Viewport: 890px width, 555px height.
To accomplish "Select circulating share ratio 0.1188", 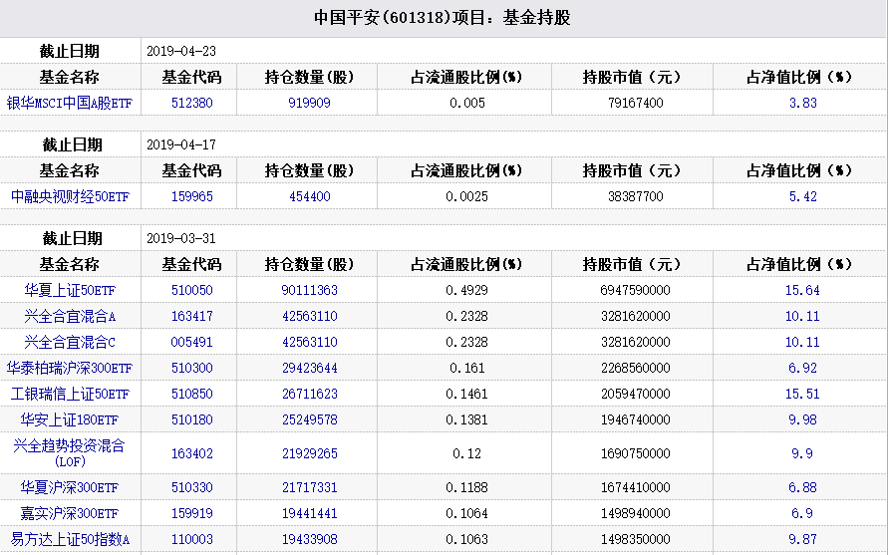I will point(466,488).
